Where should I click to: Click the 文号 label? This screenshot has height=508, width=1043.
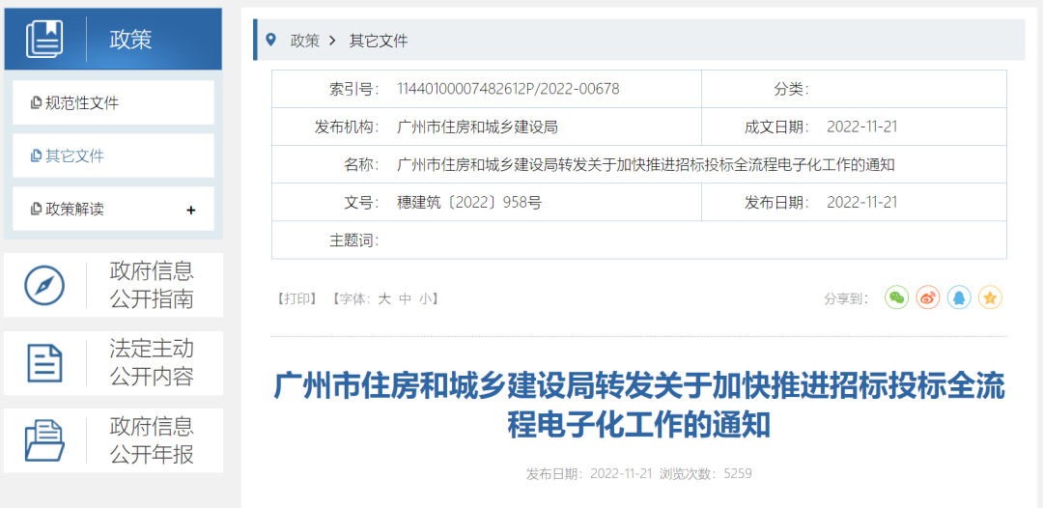[x=361, y=202]
